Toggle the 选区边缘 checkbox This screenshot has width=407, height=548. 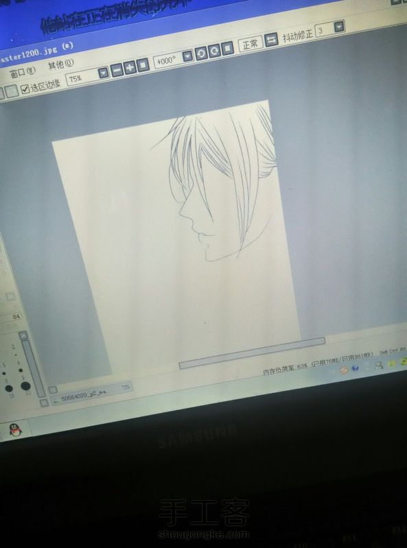[25, 89]
